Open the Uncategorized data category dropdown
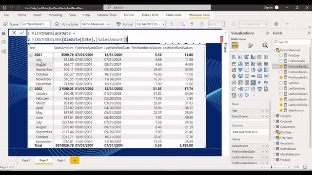 pyautogui.click(x=253, y=24)
